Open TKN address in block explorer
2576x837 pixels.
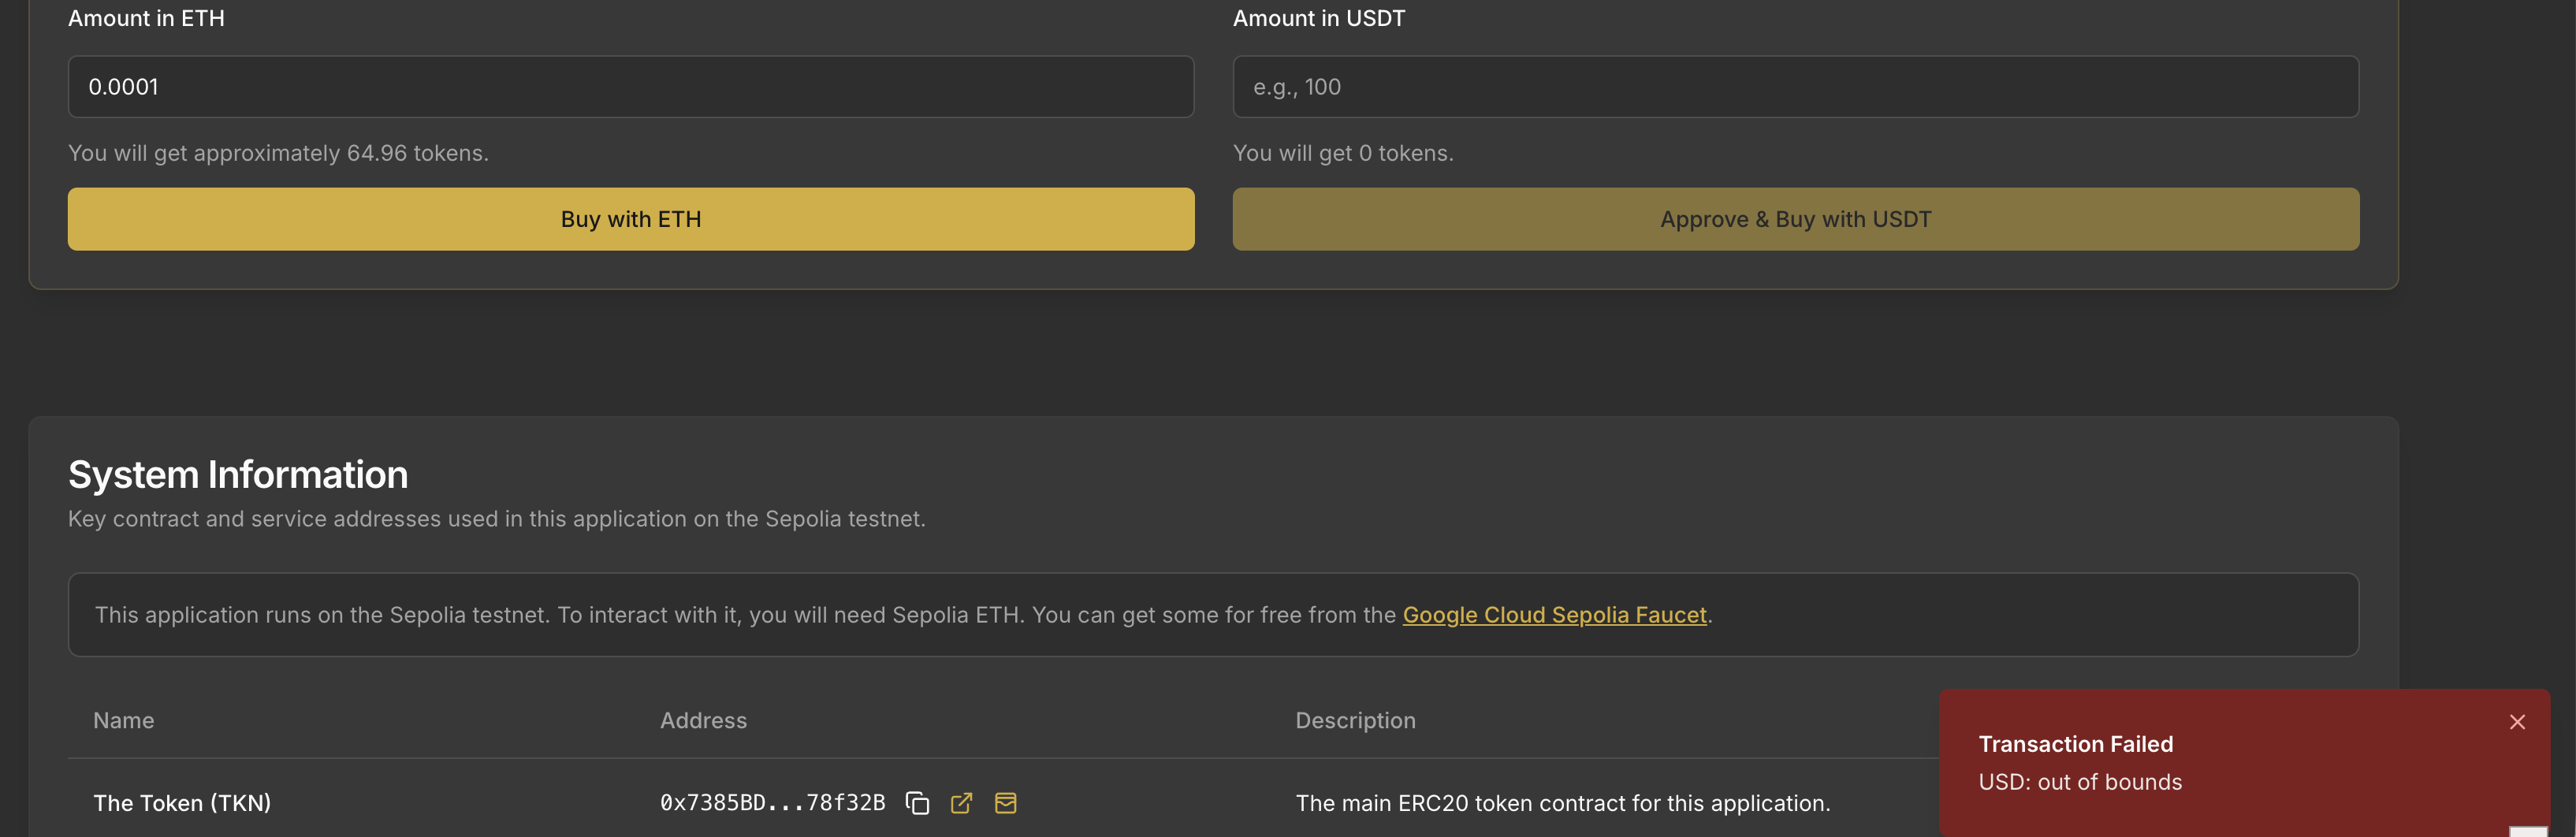(x=961, y=803)
